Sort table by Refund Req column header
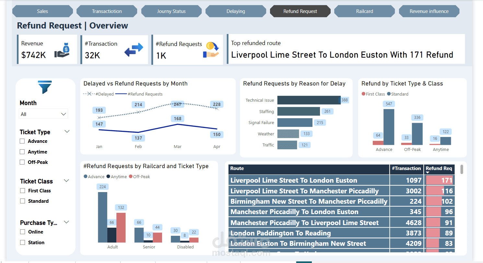 [439, 169]
